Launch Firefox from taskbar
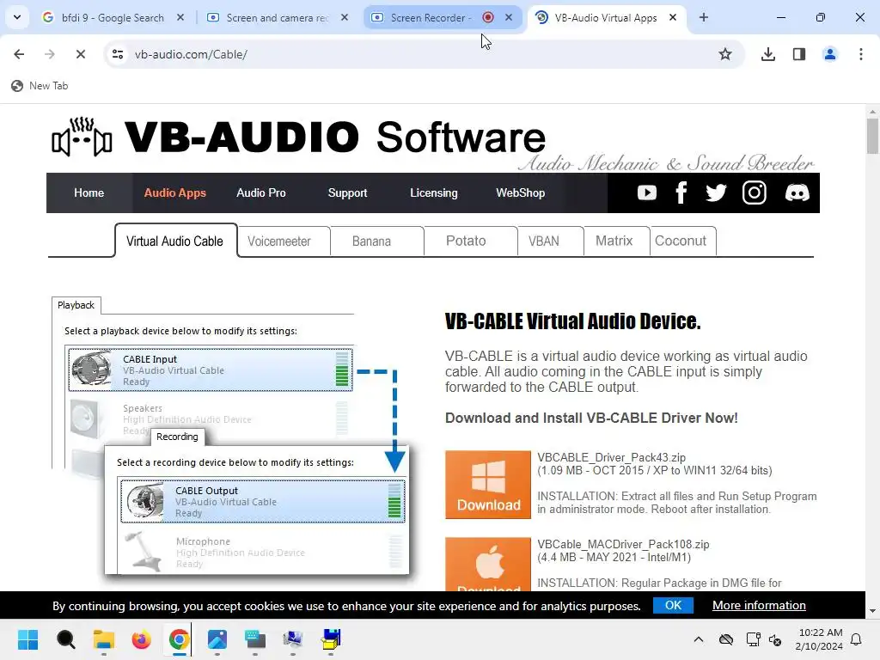The height and width of the screenshot is (660, 880). (x=142, y=639)
